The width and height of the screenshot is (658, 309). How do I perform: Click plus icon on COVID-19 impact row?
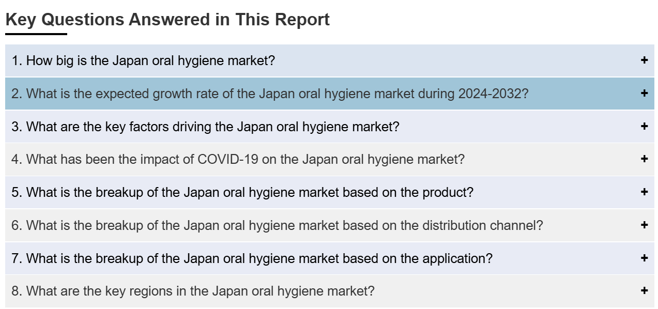(x=644, y=159)
